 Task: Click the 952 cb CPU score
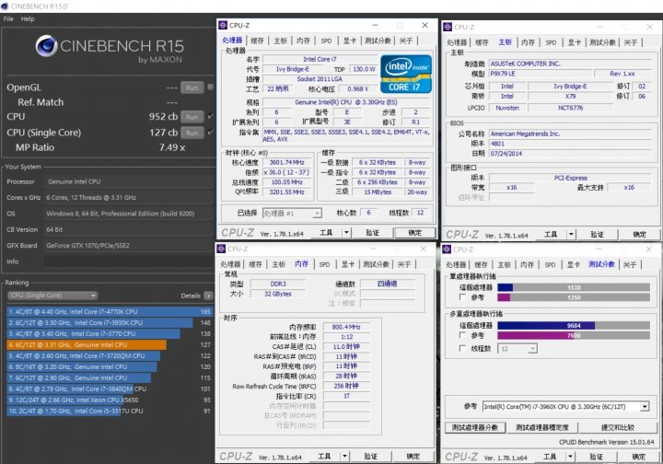coord(163,117)
